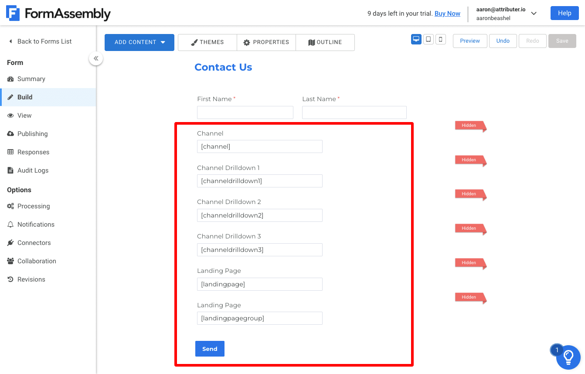This screenshot has width=585, height=374.
Task: Open the Summary section in the sidebar
Action: (x=31, y=78)
